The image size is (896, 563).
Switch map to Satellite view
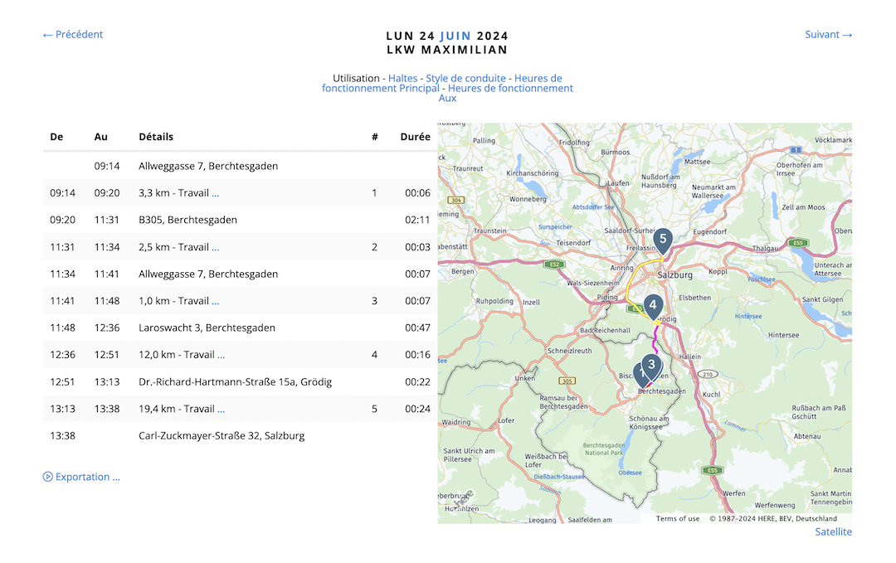point(833,531)
